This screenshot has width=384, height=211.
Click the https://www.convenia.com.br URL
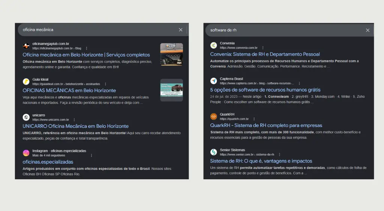239,48
